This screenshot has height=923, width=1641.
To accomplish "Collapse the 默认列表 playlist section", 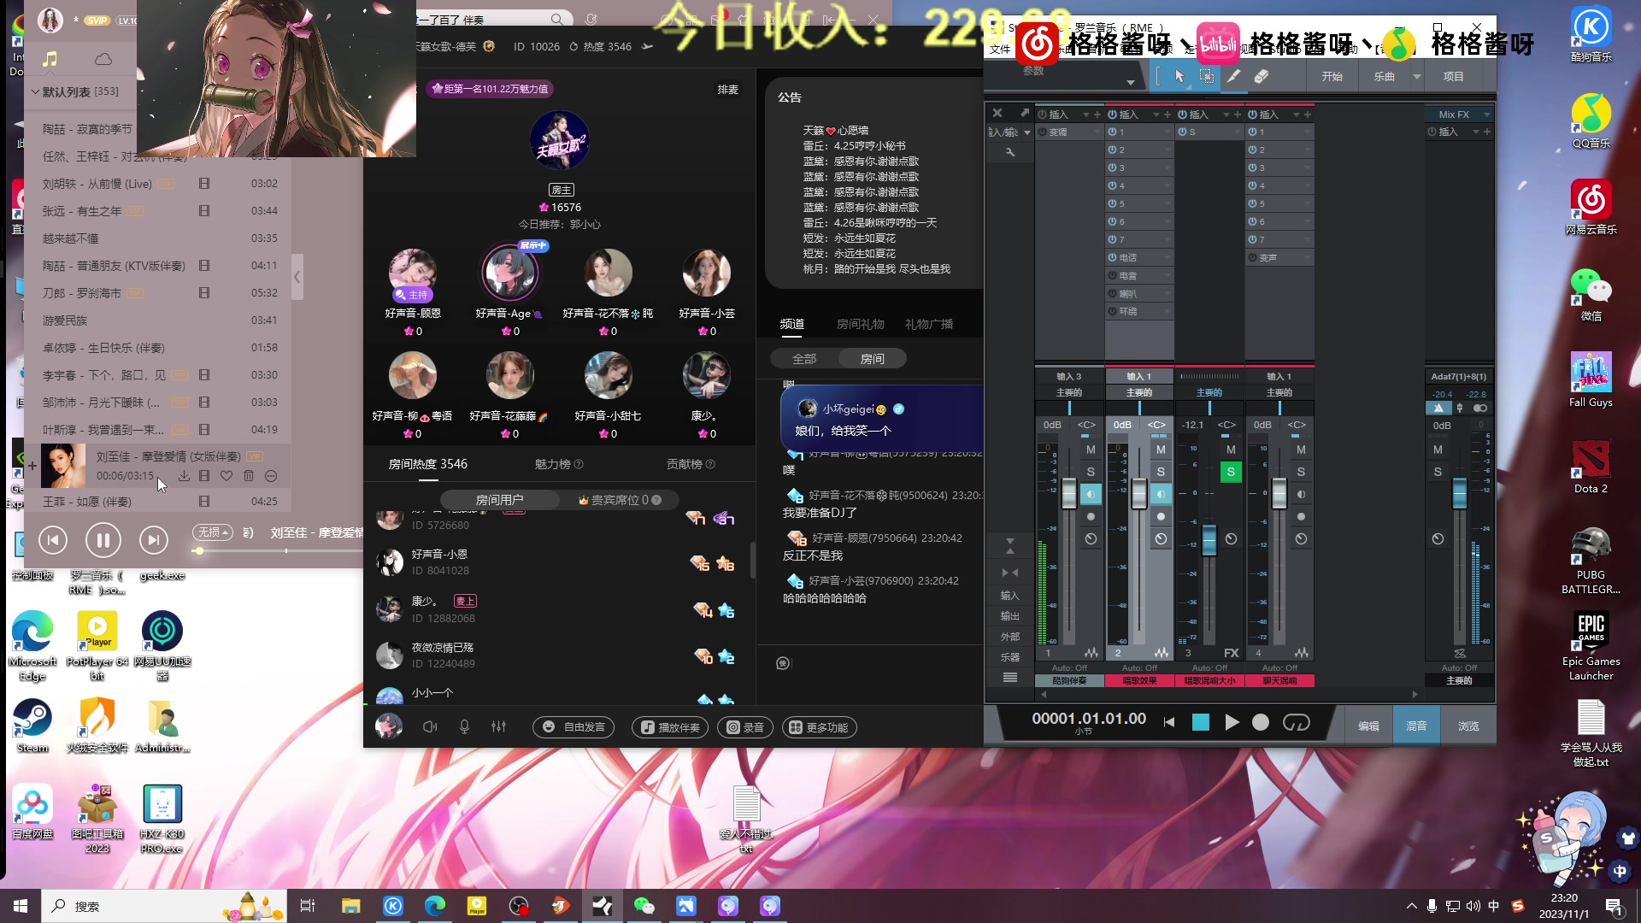I will click(x=35, y=91).
